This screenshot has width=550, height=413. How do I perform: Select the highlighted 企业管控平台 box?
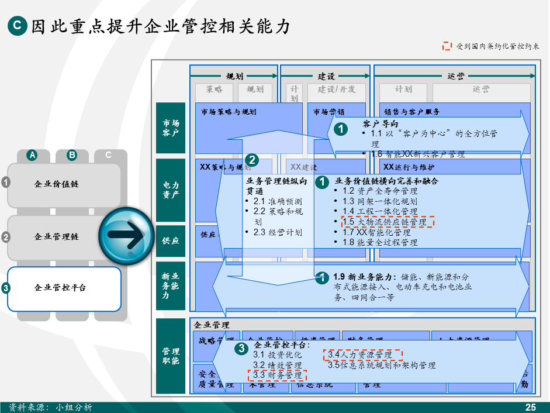point(64,288)
